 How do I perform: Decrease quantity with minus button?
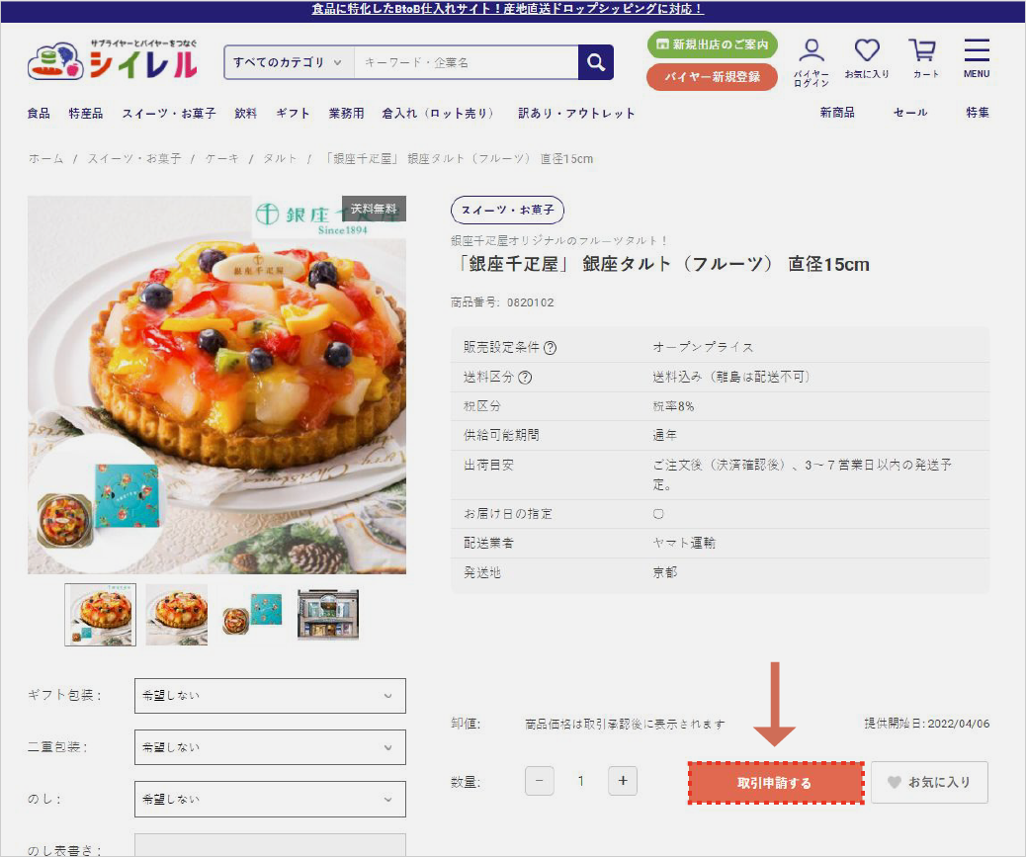540,781
